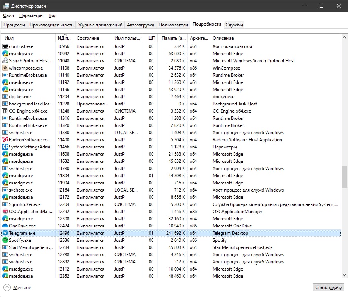This screenshot has width=348, height=297.
Task: Click the scrollbar down arrow
Action: coord(344,275)
